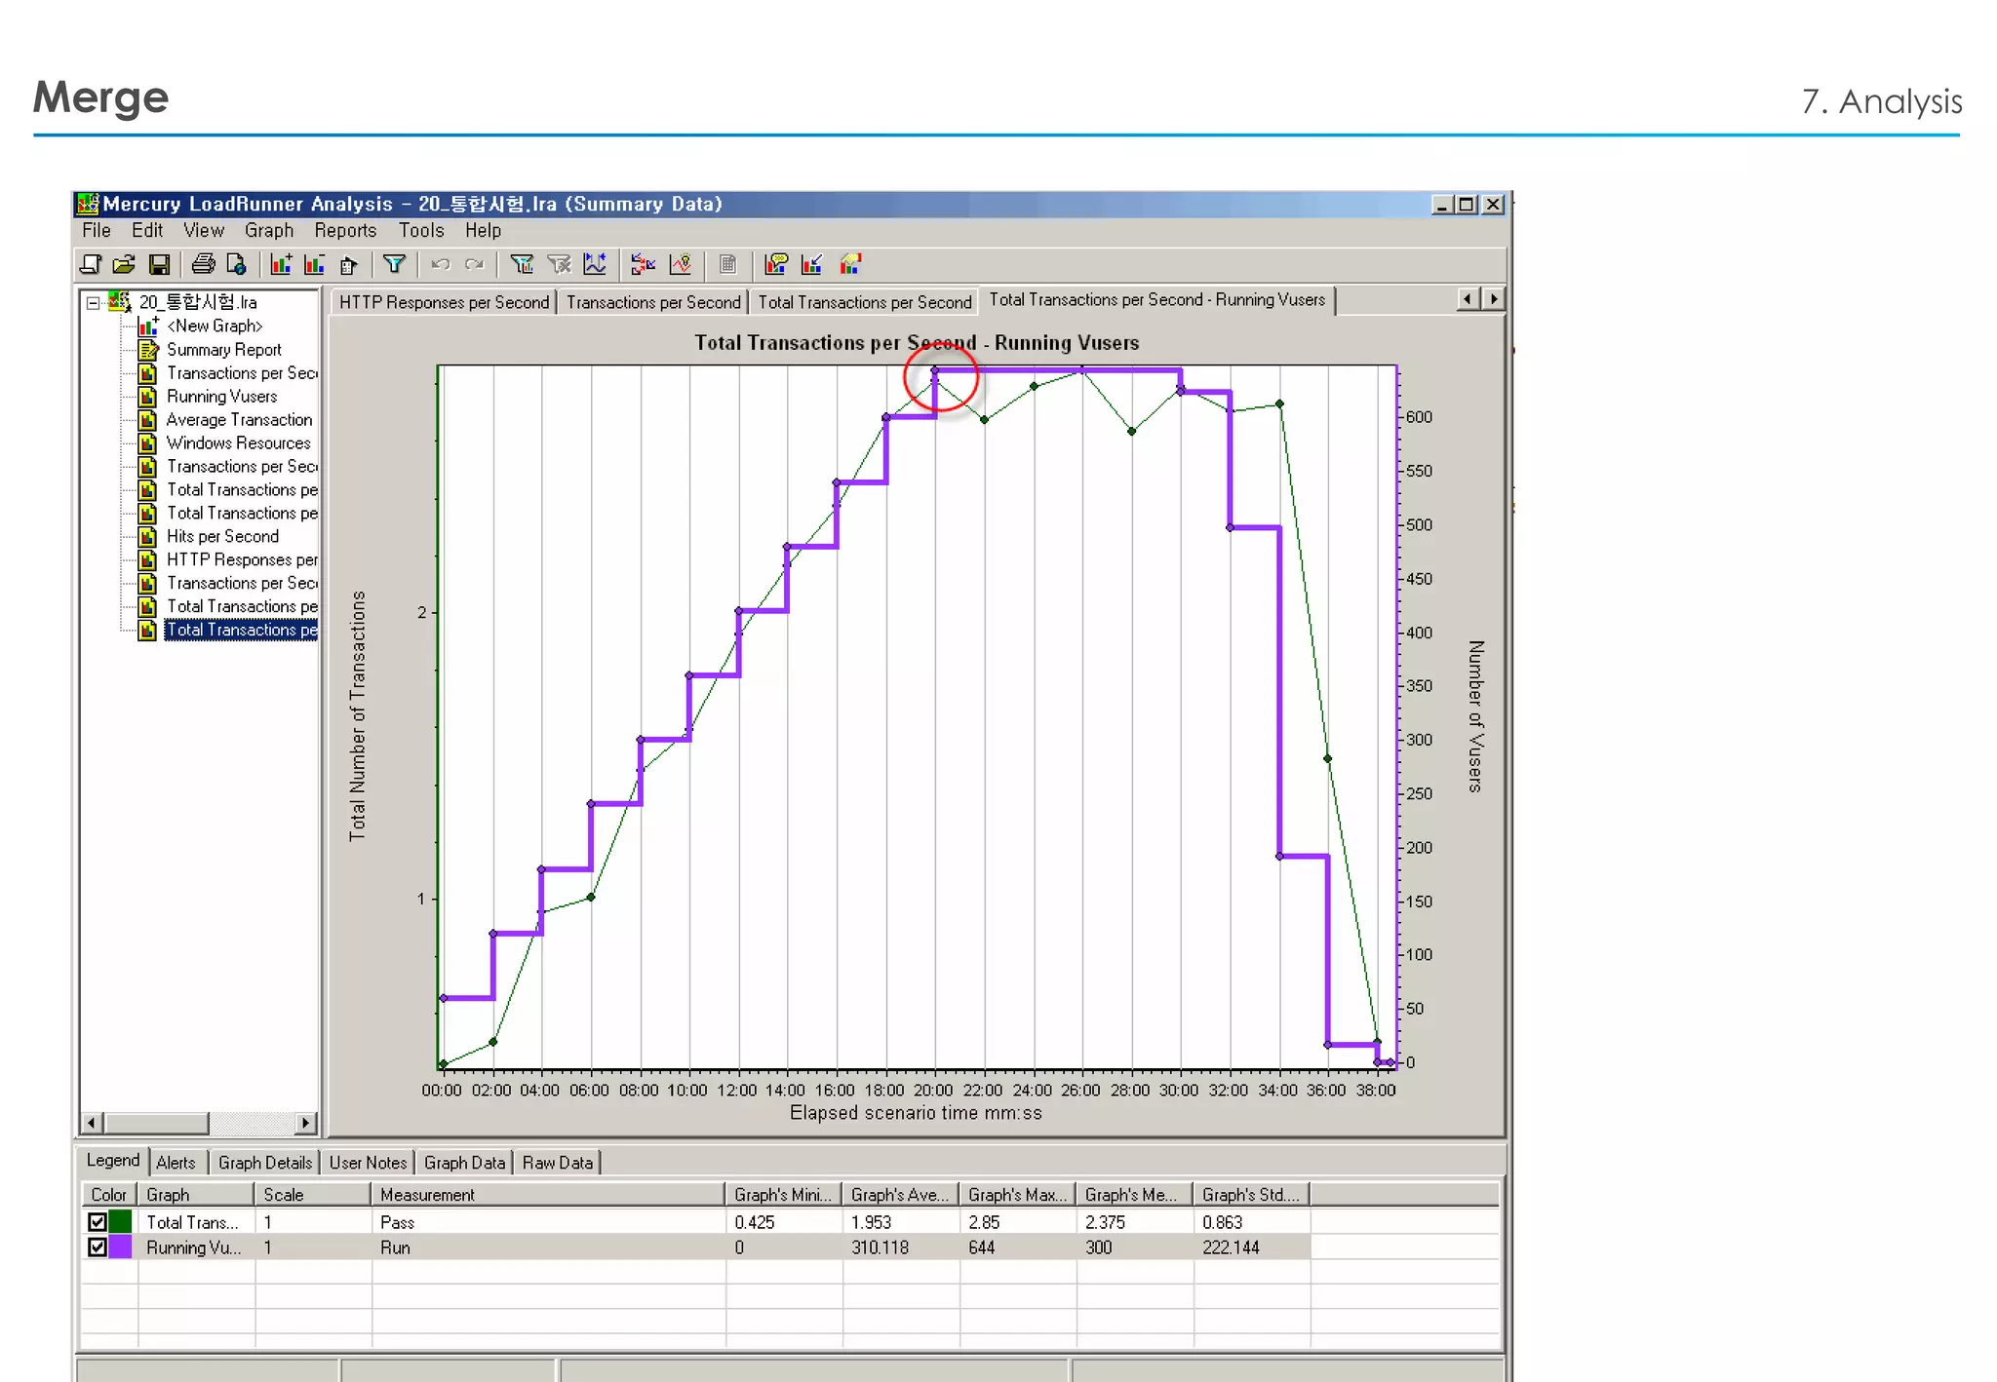Add comment with the speech bubble chart icon
The height and width of the screenshot is (1382, 1997).
776,264
